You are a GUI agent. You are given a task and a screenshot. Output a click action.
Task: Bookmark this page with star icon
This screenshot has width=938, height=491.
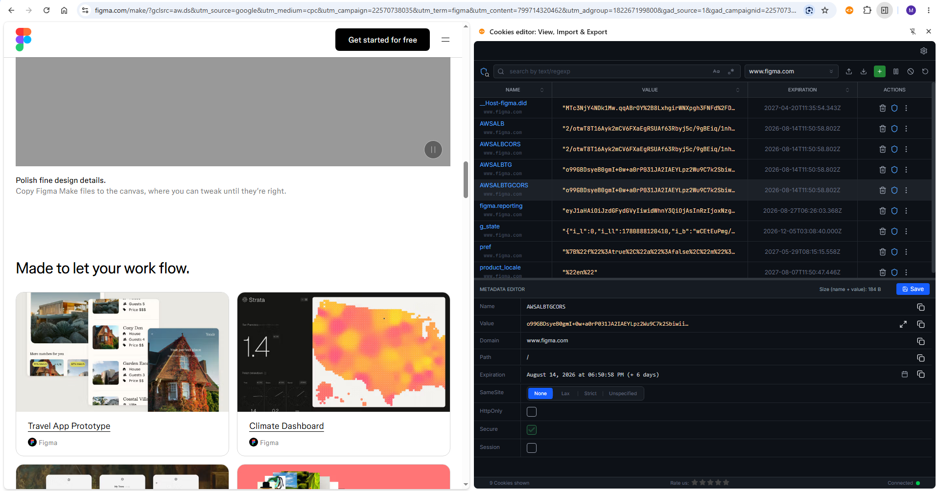click(x=825, y=10)
